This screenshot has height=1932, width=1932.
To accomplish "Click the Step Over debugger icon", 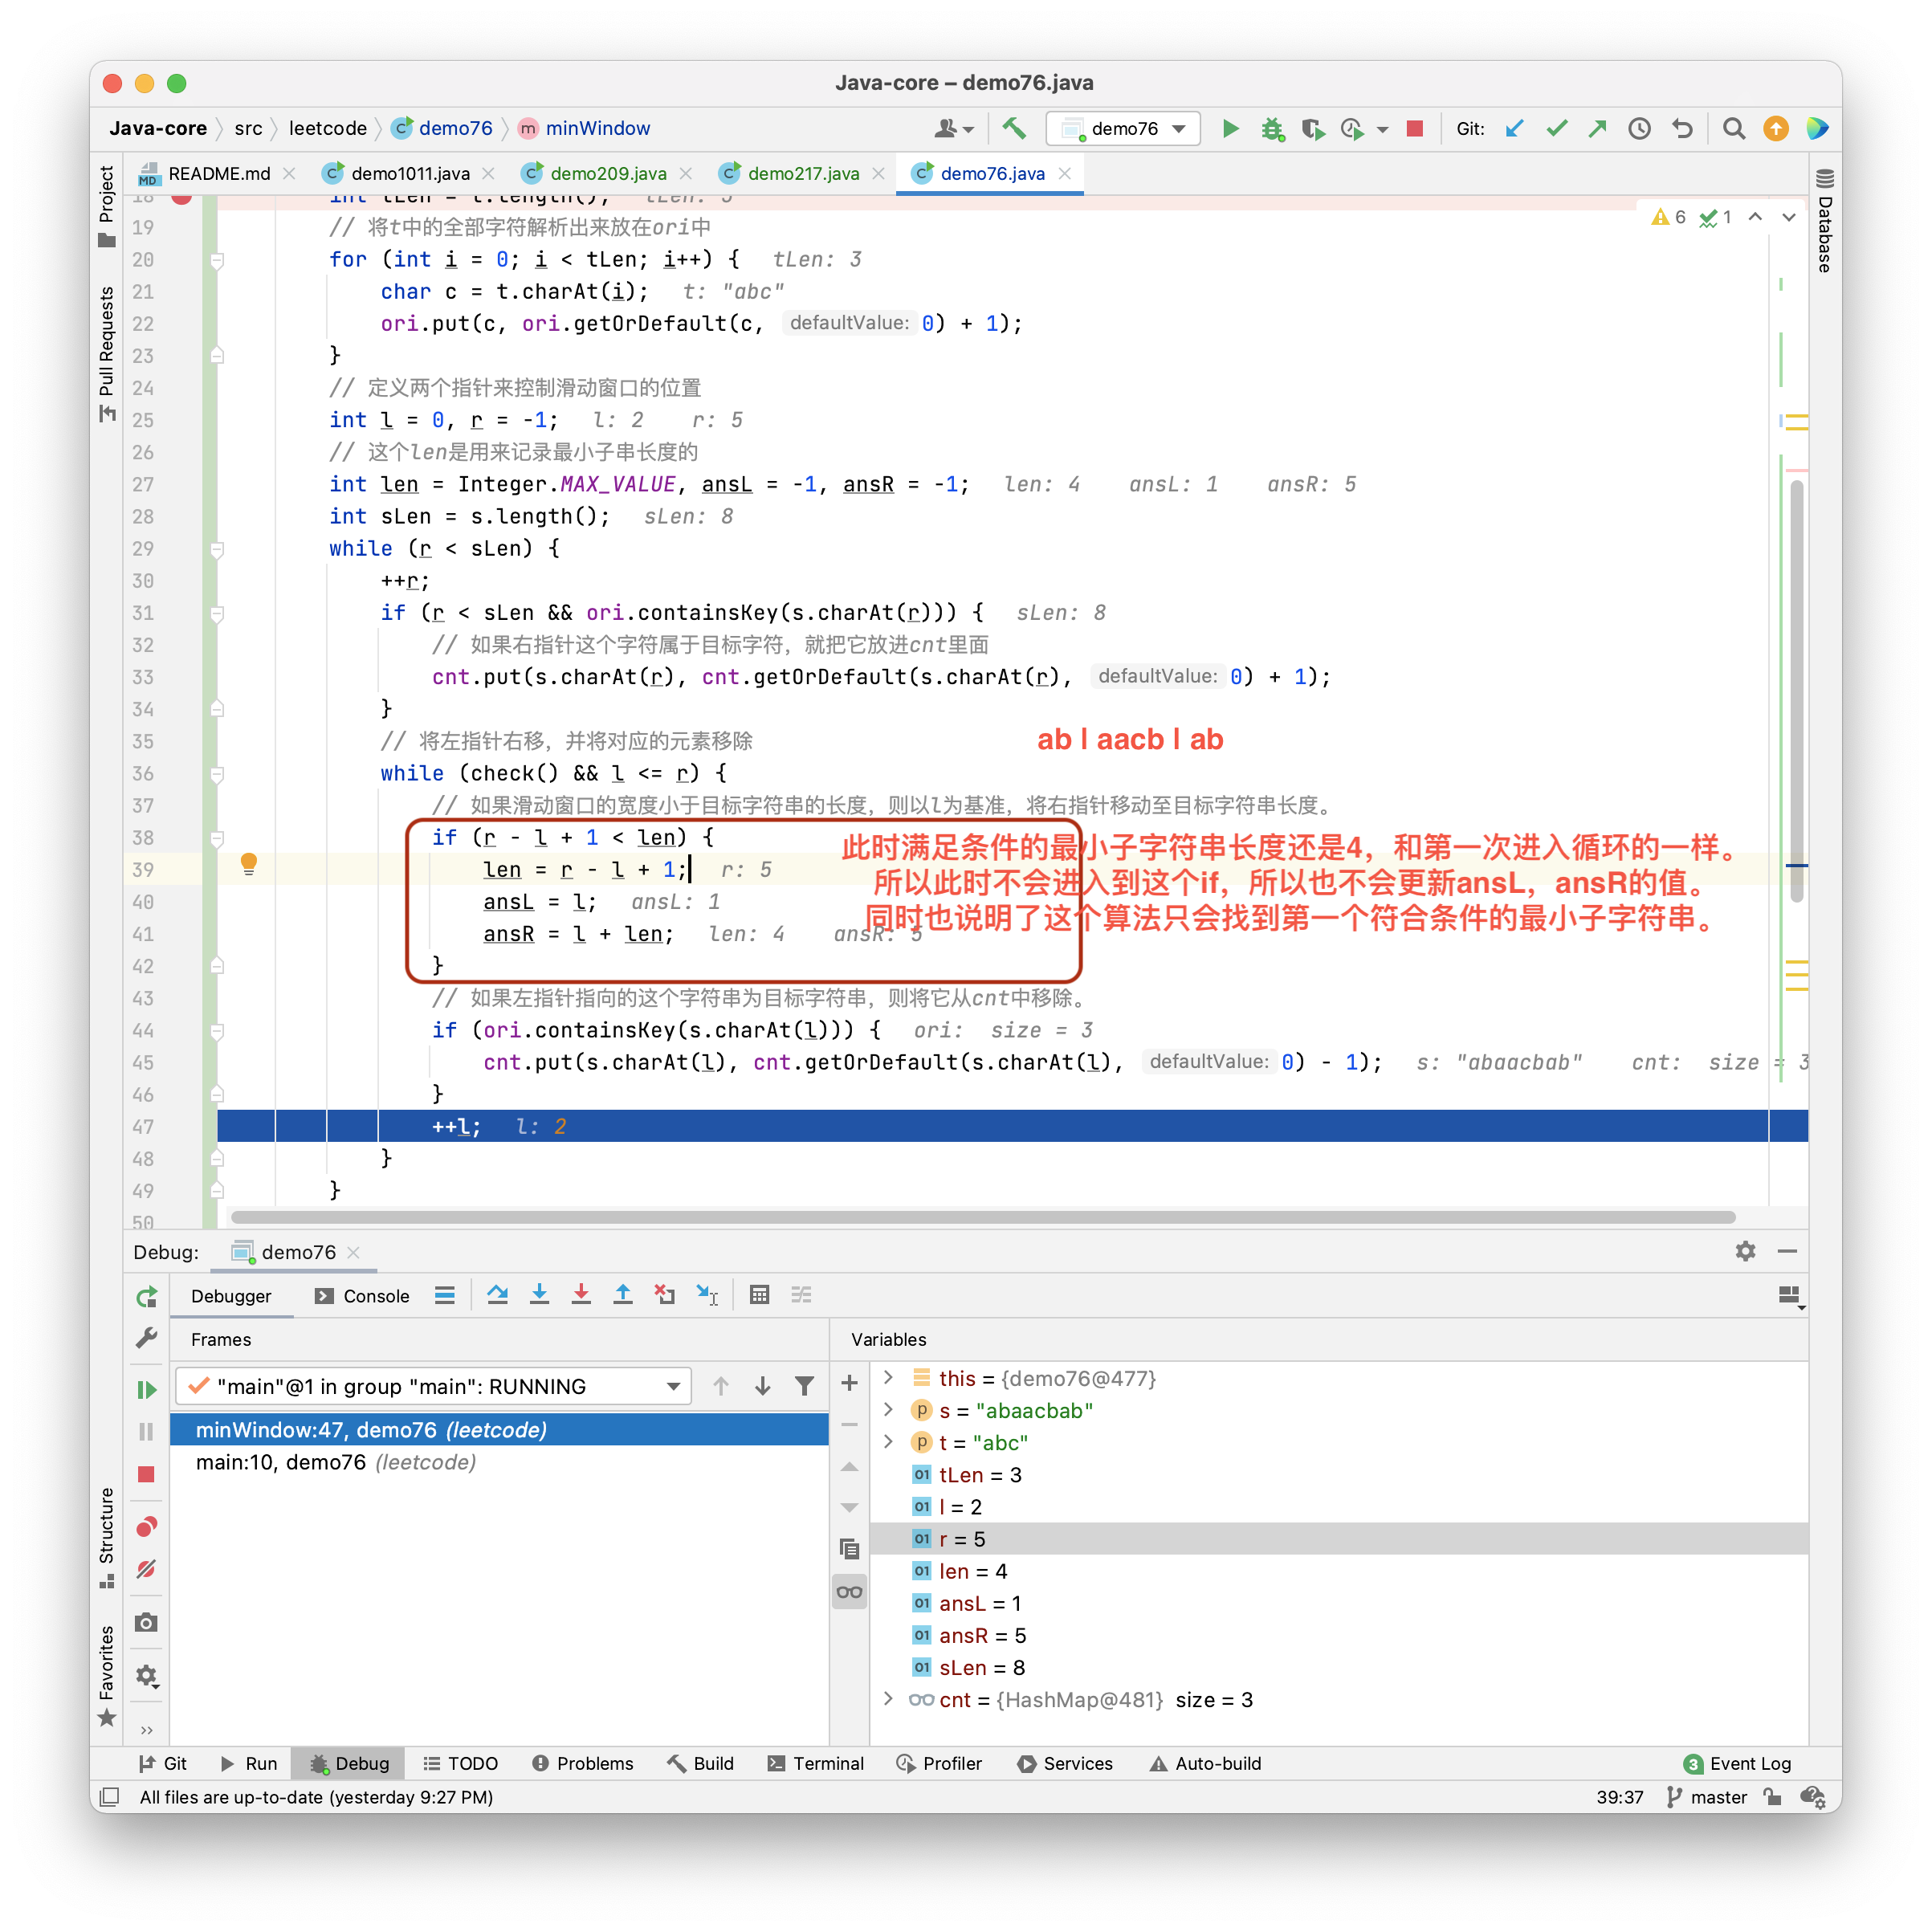I will pos(497,1295).
